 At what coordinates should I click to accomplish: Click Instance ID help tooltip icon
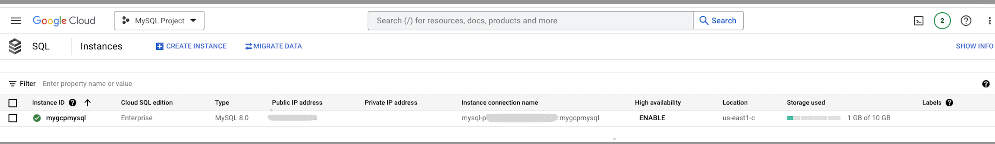pyautogui.click(x=72, y=103)
